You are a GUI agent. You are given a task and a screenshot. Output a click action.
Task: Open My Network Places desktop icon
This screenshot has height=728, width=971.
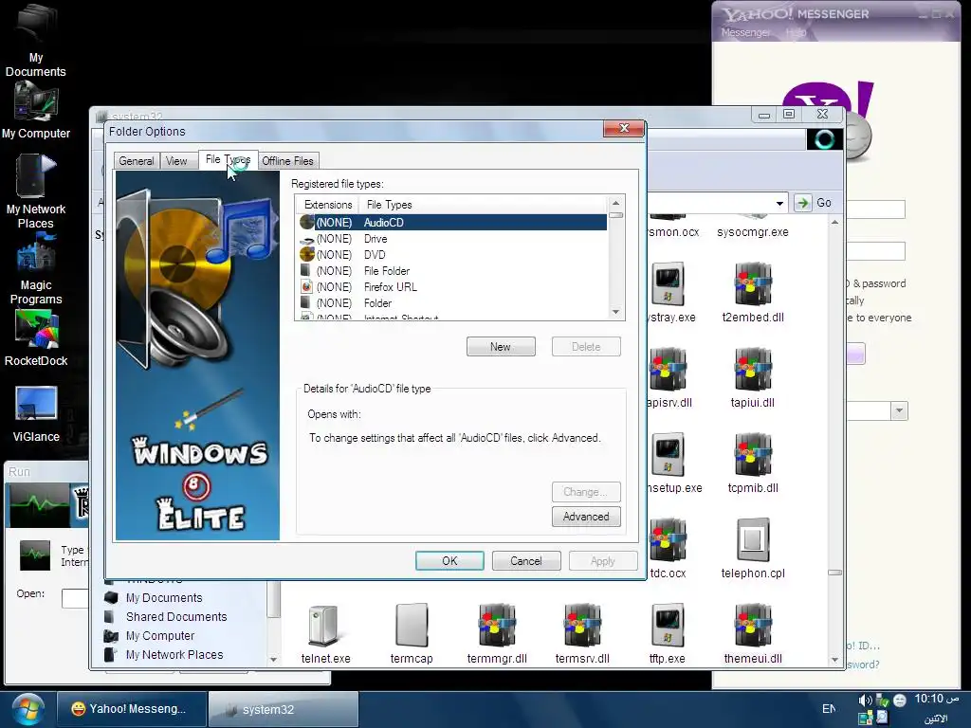click(x=36, y=191)
